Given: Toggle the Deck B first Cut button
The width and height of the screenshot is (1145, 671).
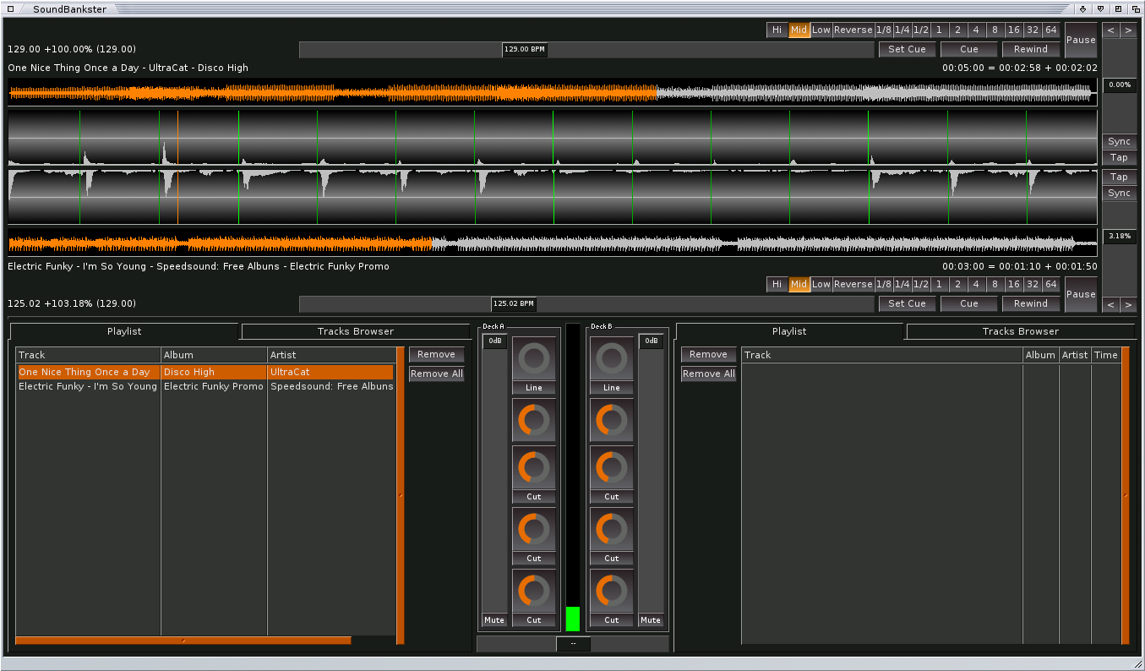Looking at the screenshot, I should pyautogui.click(x=611, y=497).
